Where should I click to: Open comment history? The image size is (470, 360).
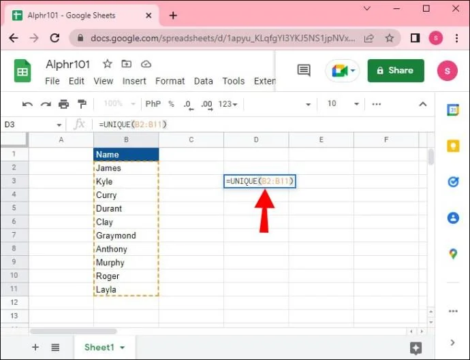(x=304, y=71)
